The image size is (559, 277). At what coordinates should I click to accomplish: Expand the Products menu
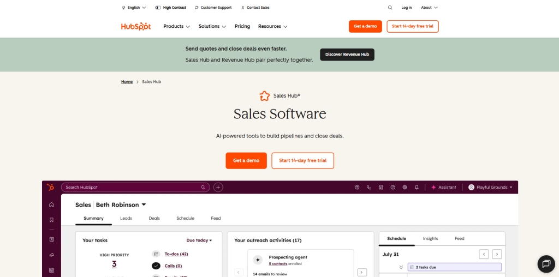point(176,26)
